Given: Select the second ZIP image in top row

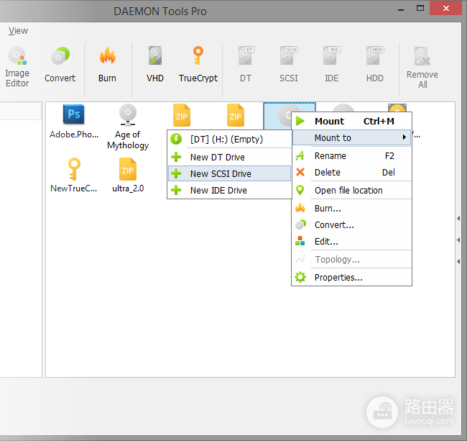Looking at the screenshot, I should 235,115.
